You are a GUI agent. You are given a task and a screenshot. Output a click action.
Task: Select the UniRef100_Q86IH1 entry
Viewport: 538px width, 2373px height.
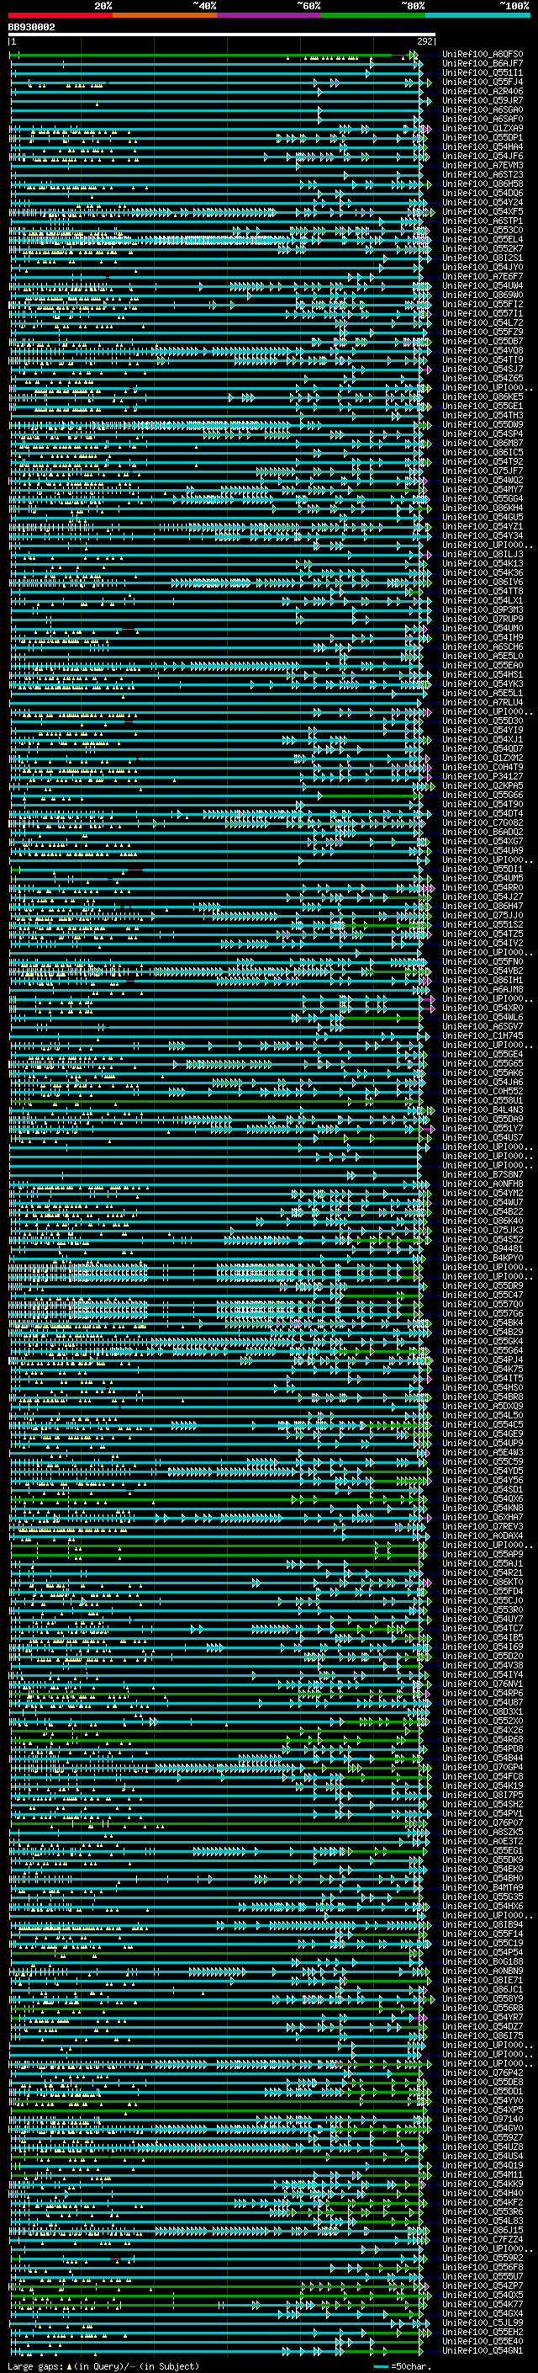point(483,980)
